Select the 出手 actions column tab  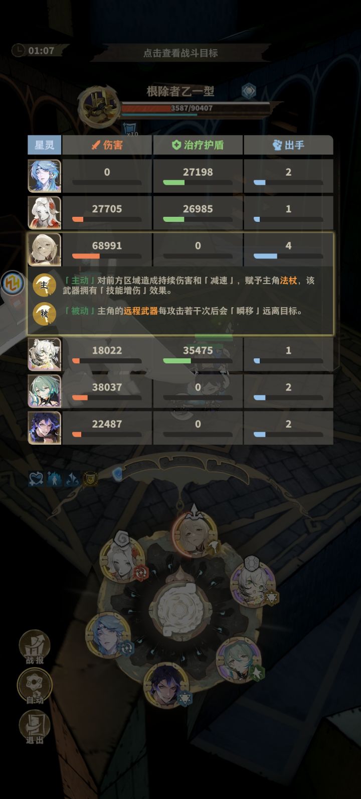pyautogui.click(x=288, y=145)
